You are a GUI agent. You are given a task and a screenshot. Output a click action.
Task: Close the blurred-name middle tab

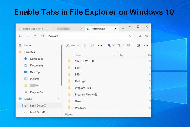click(x=81, y=29)
